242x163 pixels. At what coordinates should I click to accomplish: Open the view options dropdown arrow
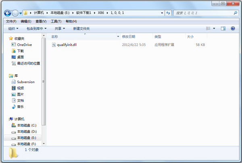pos(214,29)
